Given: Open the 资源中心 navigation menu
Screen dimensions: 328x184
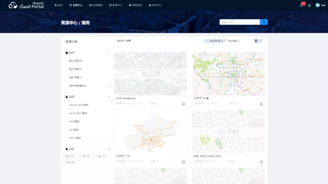Looking at the screenshot, I should pyautogui.click(x=76, y=5).
